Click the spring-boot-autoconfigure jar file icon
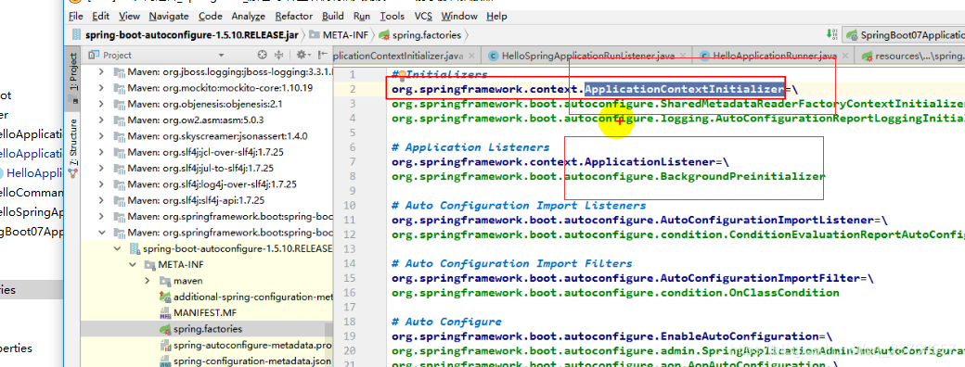 coord(135,248)
